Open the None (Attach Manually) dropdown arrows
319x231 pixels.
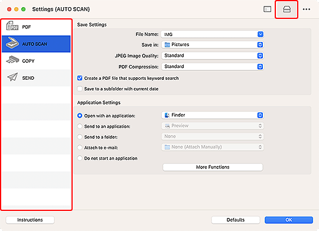pyautogui.click(x=260, y=147)
